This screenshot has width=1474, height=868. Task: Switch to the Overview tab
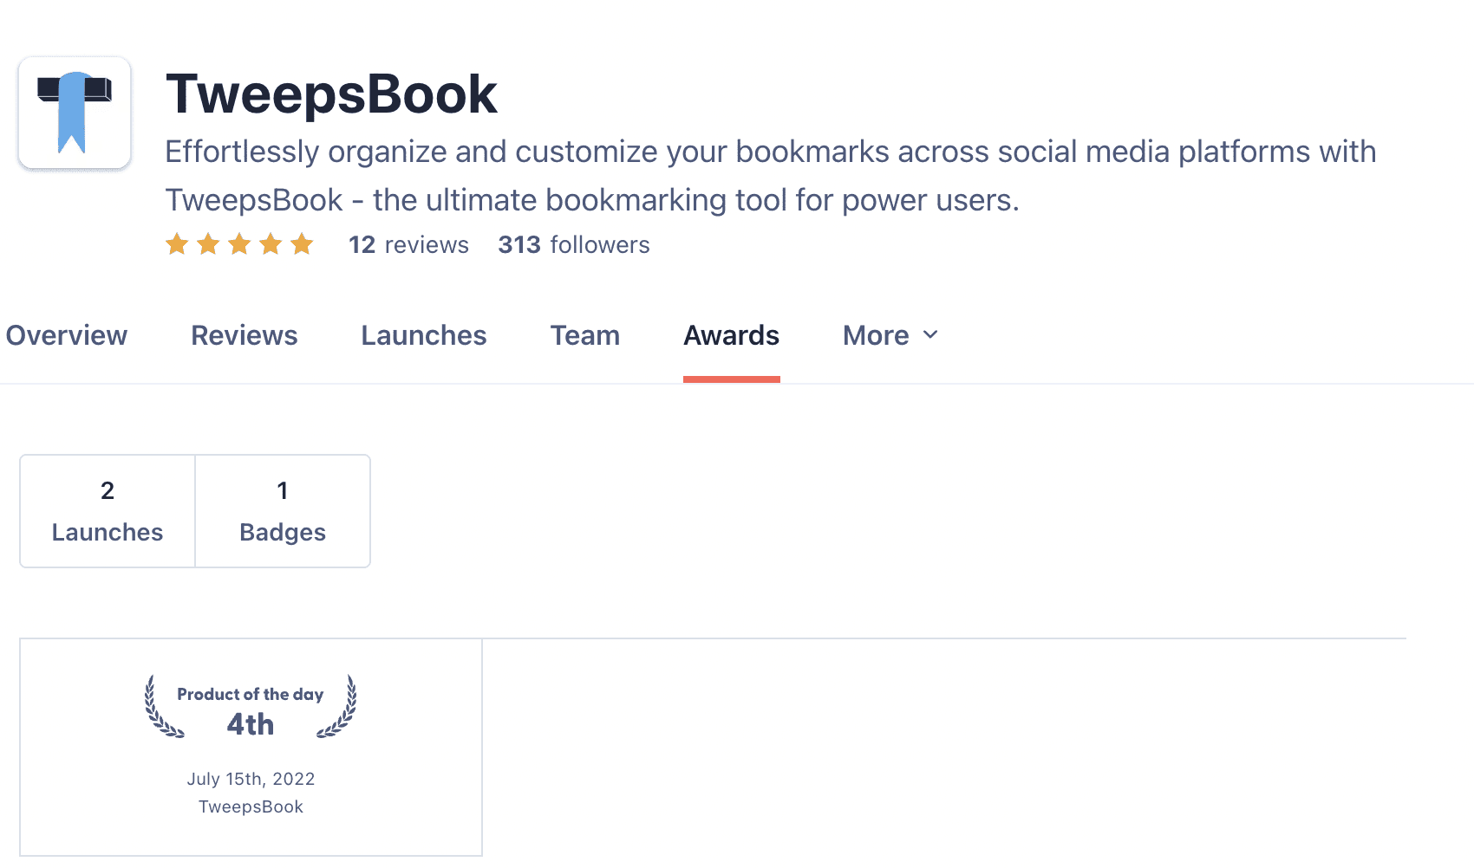[x=67, y=335]
